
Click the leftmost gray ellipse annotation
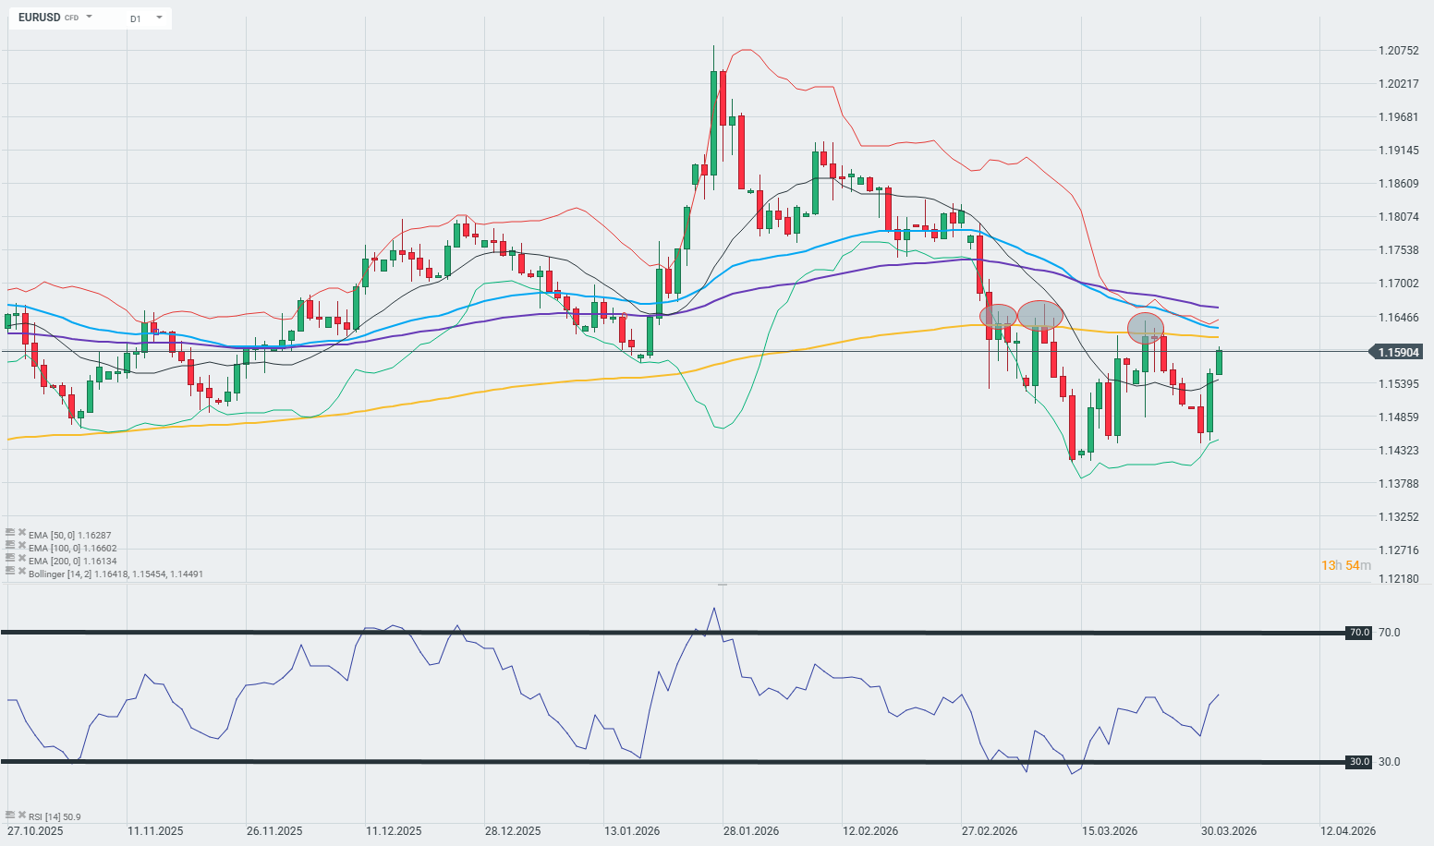pos(998,317)
